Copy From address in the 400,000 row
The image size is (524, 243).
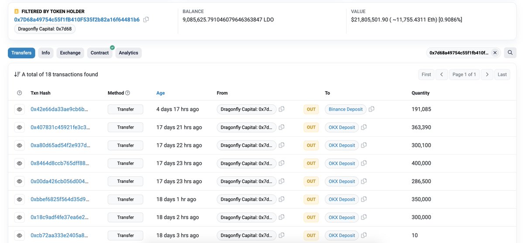282,163
